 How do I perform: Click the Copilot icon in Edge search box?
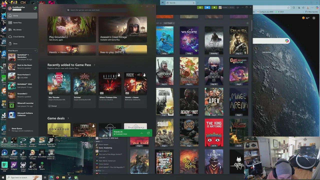[287, 41]
